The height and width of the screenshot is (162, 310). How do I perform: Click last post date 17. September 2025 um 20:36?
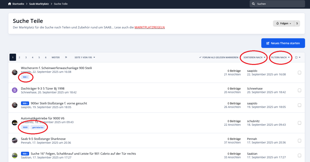(x=266, y=142)
